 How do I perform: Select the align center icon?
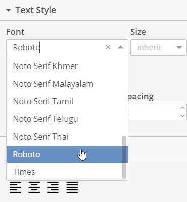tap(34, 187)
